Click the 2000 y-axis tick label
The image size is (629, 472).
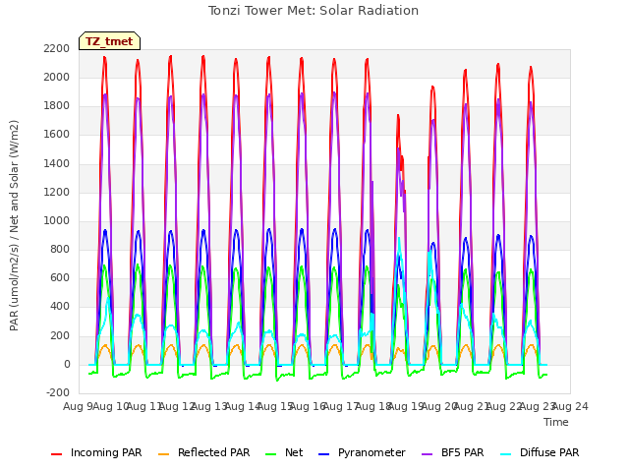coord(57,77)
